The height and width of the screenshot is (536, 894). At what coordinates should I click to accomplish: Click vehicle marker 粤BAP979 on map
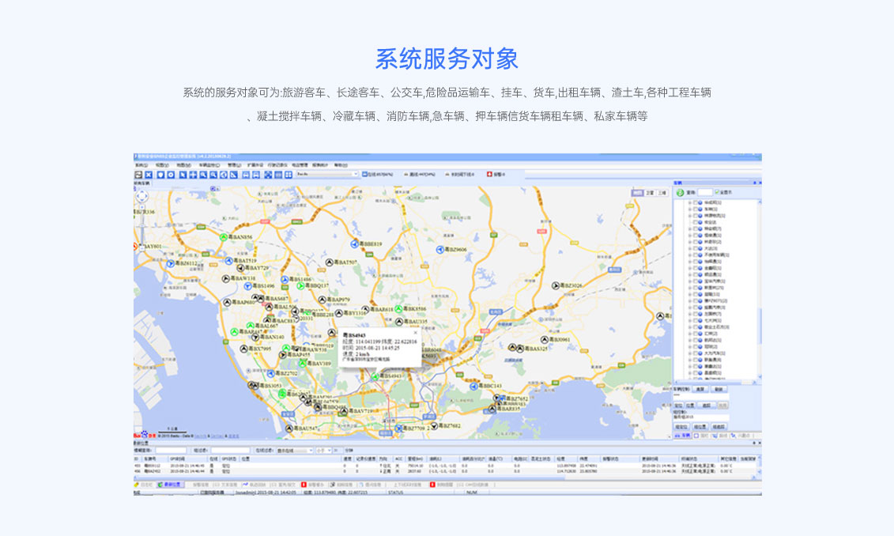[323, 300]
